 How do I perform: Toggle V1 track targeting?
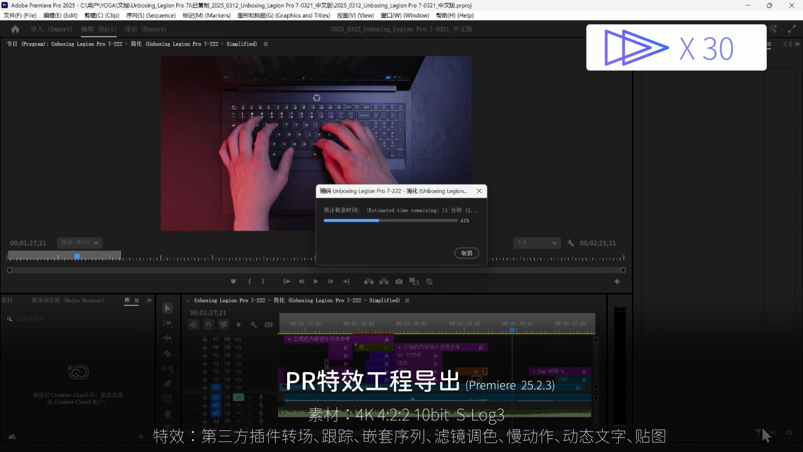click(216, 388)
